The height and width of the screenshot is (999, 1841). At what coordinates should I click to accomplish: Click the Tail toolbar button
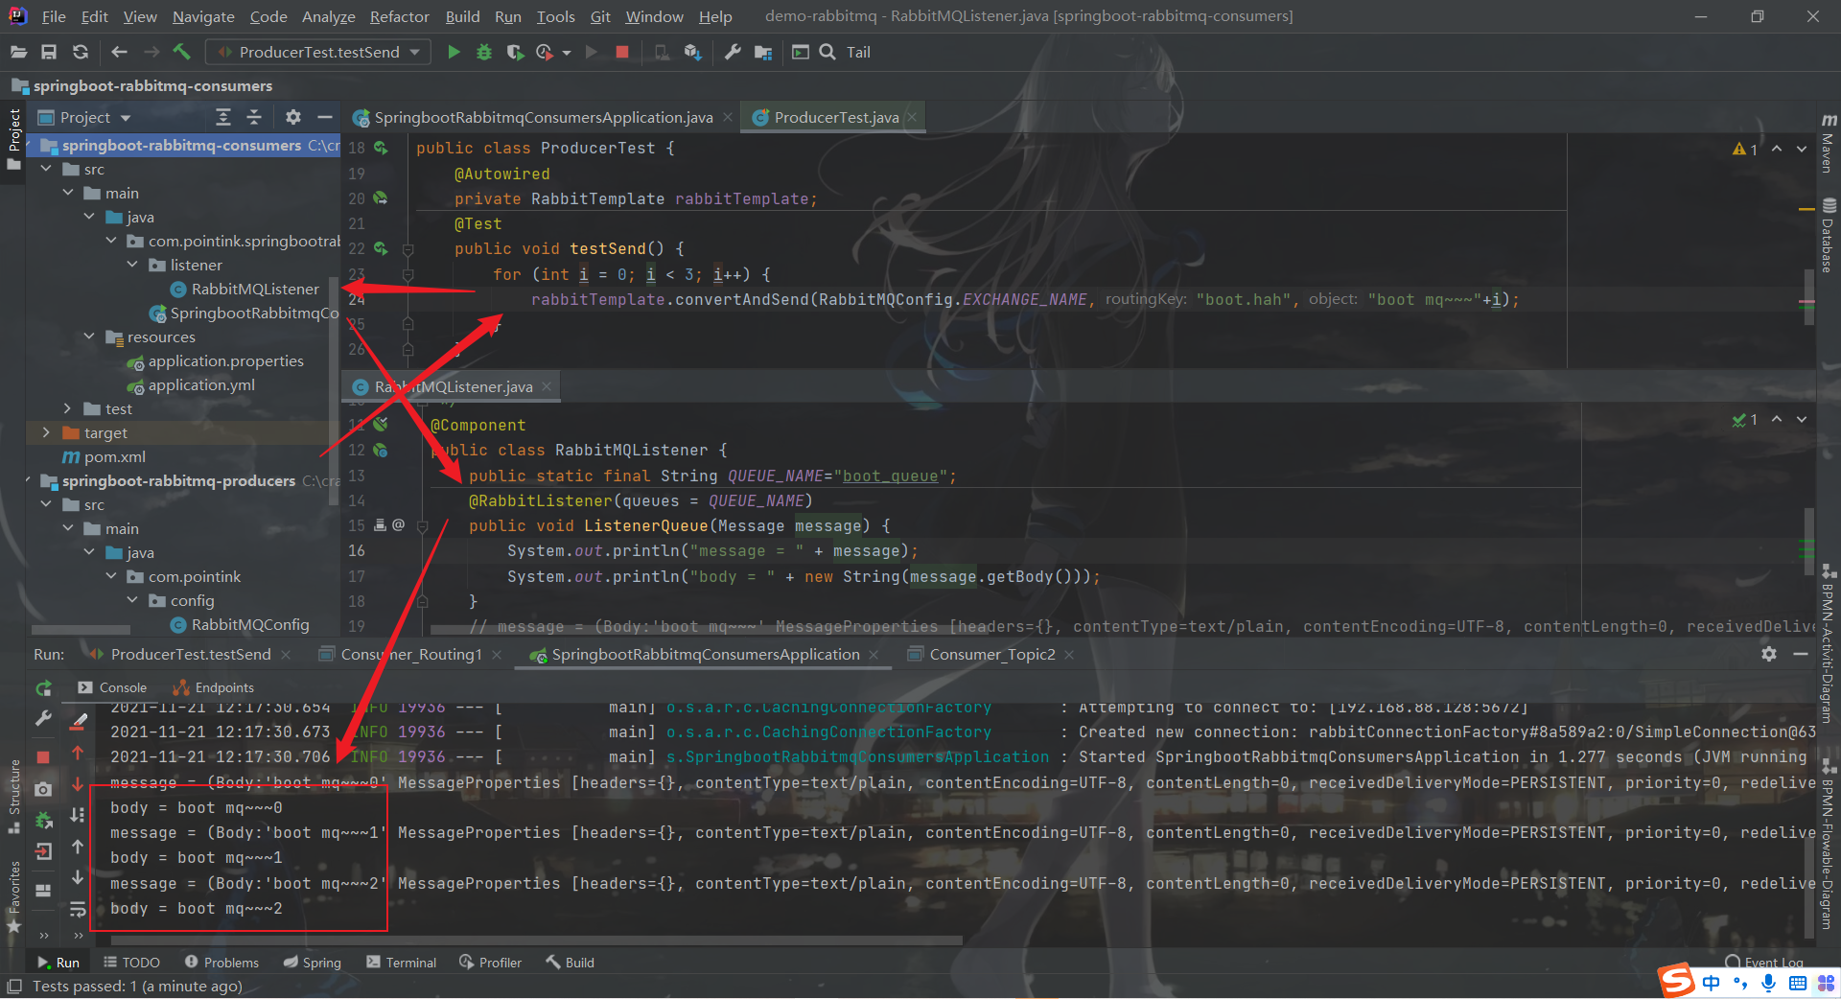click(858, 53)
